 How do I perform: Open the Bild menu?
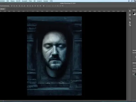coord(8,1)
